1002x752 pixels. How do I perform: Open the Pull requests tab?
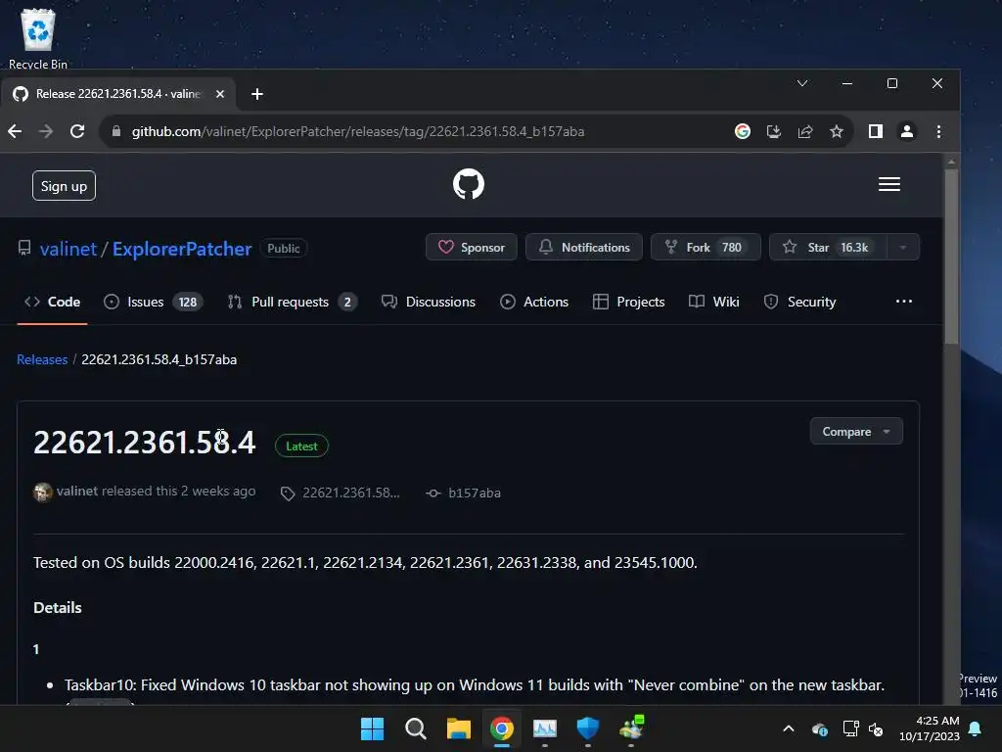[292, 302]
